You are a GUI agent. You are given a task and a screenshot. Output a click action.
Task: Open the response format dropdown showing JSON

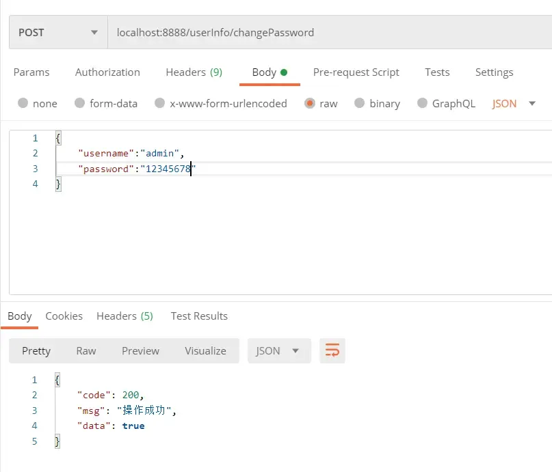coord(278,350)
